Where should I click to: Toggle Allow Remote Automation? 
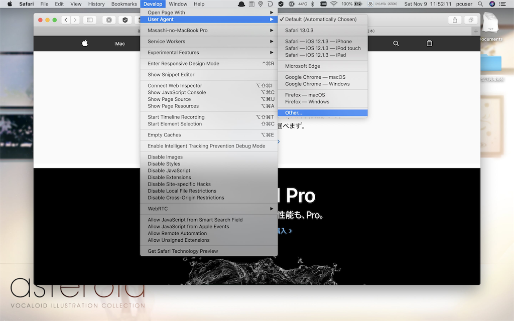click(x=209, y=233)
